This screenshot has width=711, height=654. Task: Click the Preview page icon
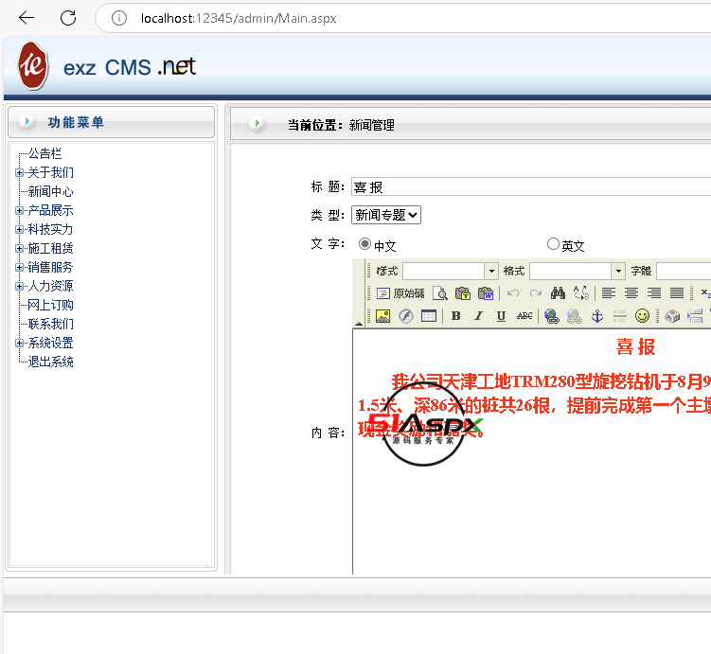[440, 293]
